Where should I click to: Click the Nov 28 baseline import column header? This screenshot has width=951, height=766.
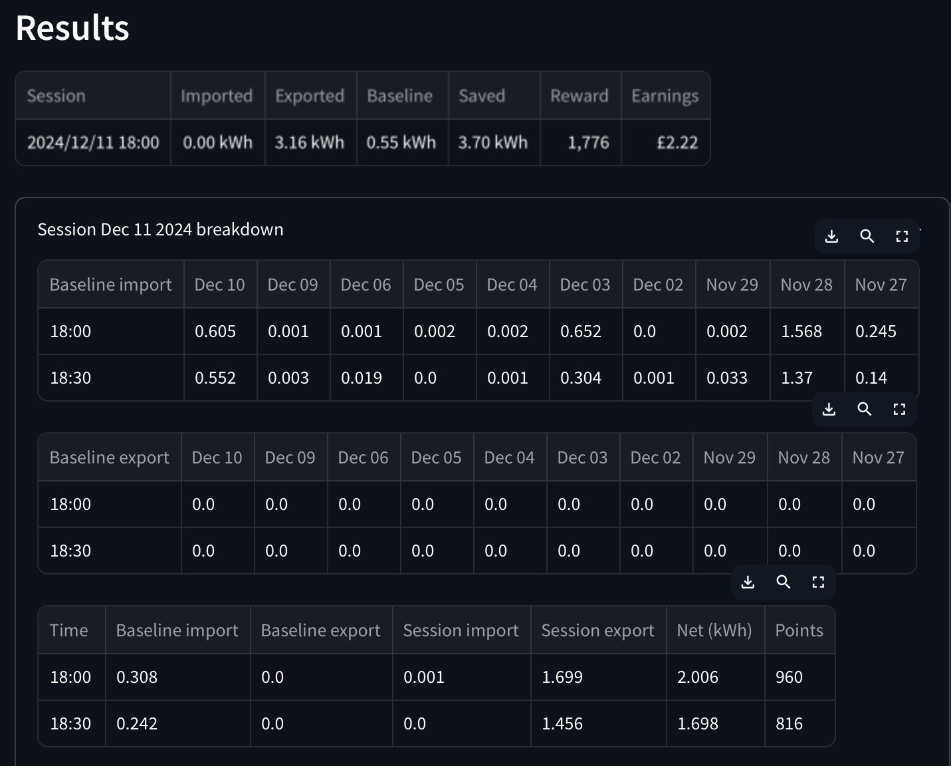tap(807, 285)
